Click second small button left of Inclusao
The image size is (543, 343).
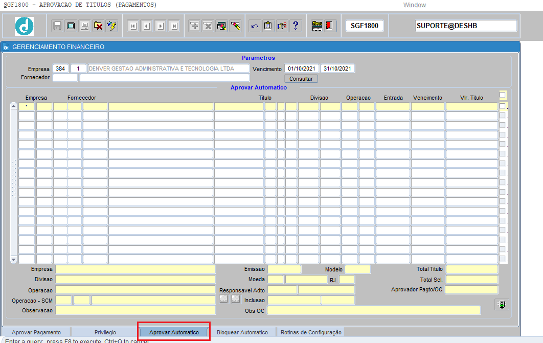[x=236, y=300]
